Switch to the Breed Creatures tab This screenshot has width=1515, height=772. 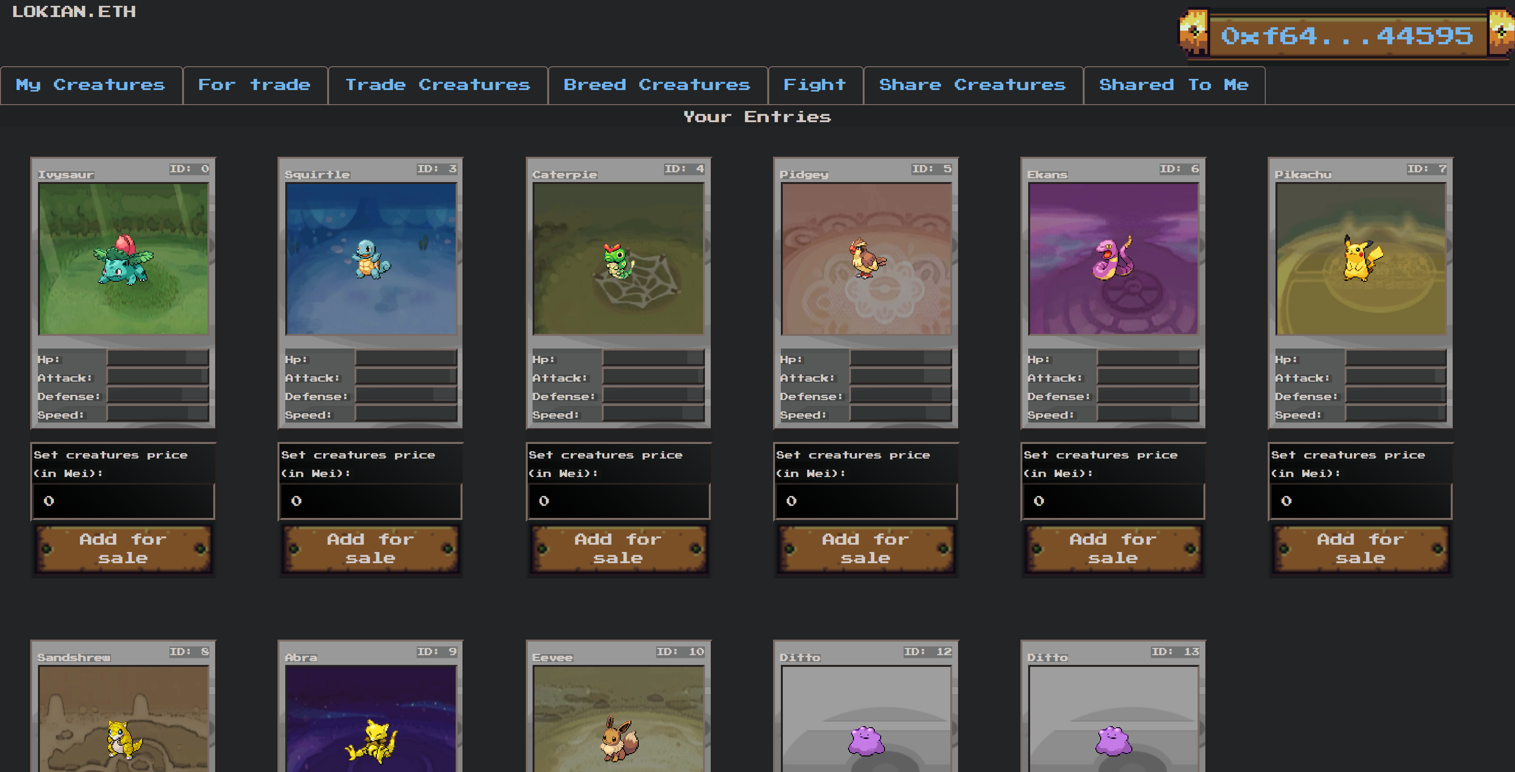tap(657, 85)
